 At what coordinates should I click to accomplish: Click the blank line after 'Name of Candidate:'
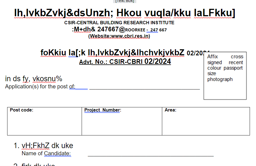click(x=151, y=156)
